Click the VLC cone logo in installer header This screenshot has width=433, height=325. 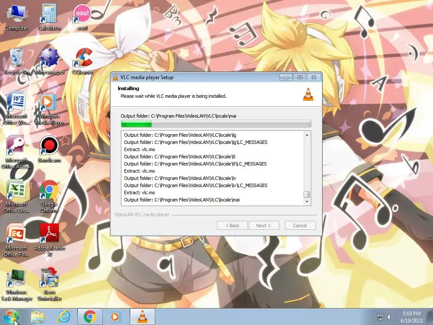(x=308, y=94)
